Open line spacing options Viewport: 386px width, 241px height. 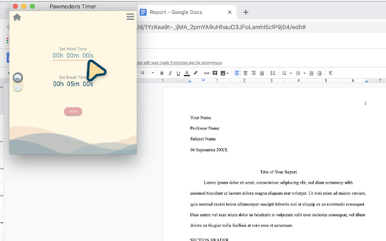(x=273, y=73)
